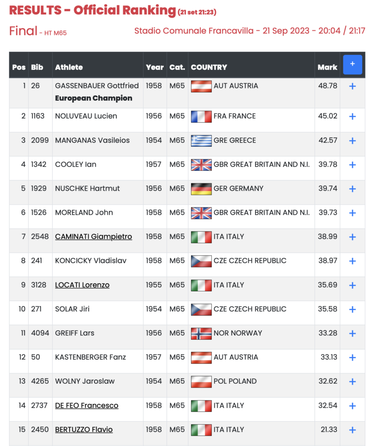This screenshot has width=378, height=446.
Task: Expand NOLUVEAU Lucien's result with plus icon
Action: tap(352, 117)
